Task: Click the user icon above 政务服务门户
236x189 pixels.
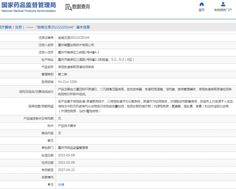Action: pos(223,4)
